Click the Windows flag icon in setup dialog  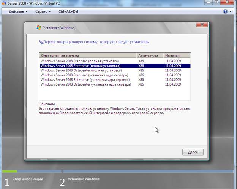[x=39, y=27]
